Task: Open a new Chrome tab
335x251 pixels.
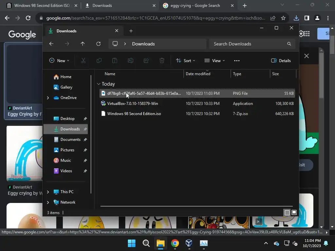Action: [x=245, y=6]
